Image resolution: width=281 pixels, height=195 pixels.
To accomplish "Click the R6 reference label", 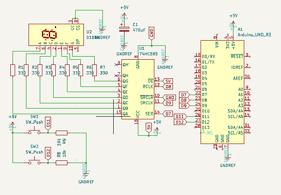I will (89, 67).
